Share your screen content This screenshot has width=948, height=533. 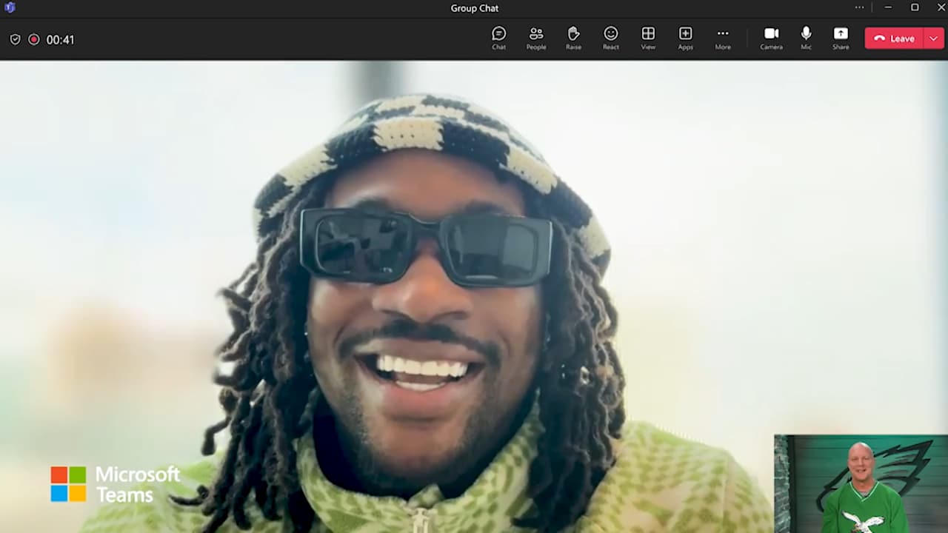841,38
